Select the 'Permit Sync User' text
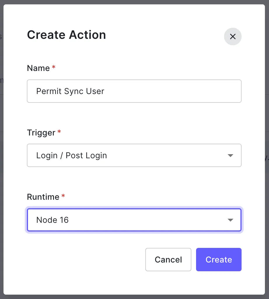 click(70, 91)
